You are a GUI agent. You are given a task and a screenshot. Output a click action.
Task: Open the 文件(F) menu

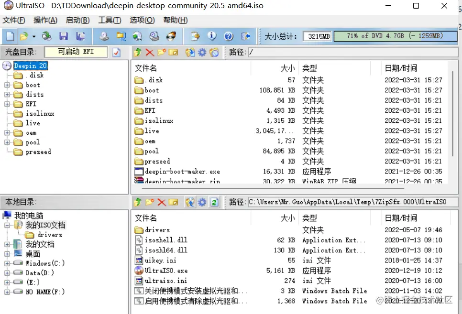tap(13, 20)
